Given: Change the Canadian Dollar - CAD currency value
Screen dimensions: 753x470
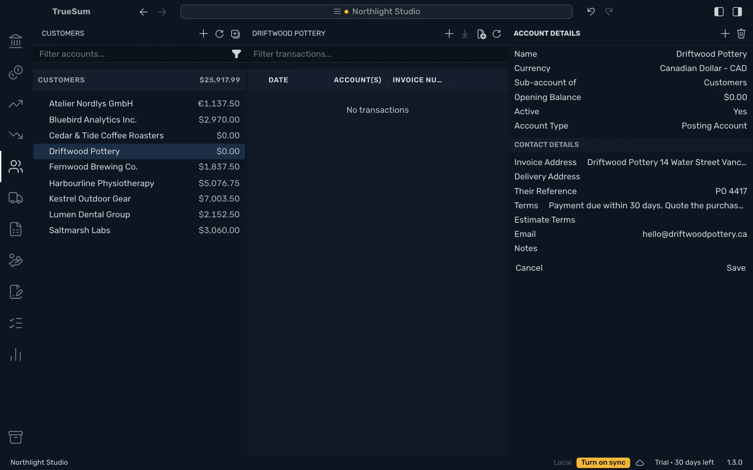Looking at the screenshot, I should (x=703, y=68).
